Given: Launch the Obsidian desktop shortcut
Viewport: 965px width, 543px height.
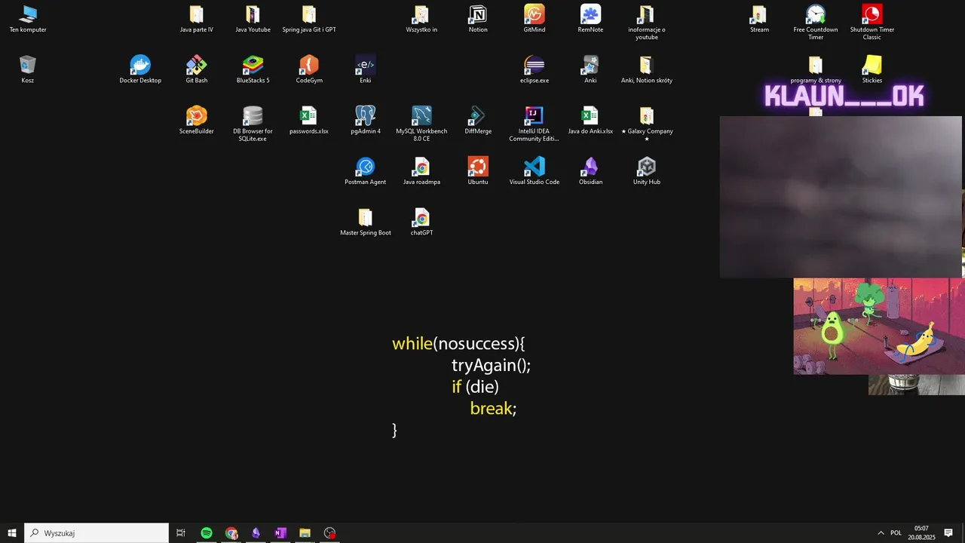Looking at the screenshot, I should pos(590,171).
